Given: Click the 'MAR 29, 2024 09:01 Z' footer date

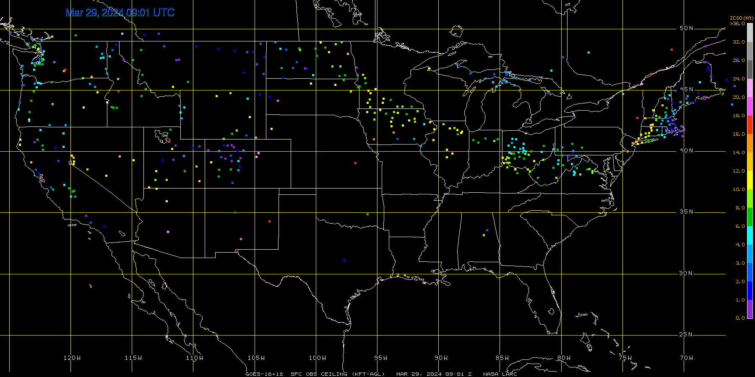Looking at the screenshot, I should 434,374.
